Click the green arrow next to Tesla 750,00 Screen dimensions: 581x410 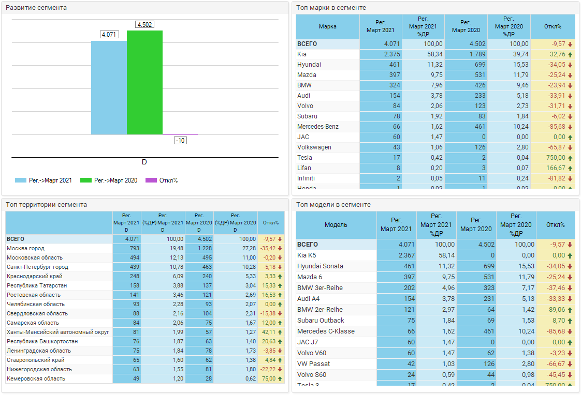(570, 158)
